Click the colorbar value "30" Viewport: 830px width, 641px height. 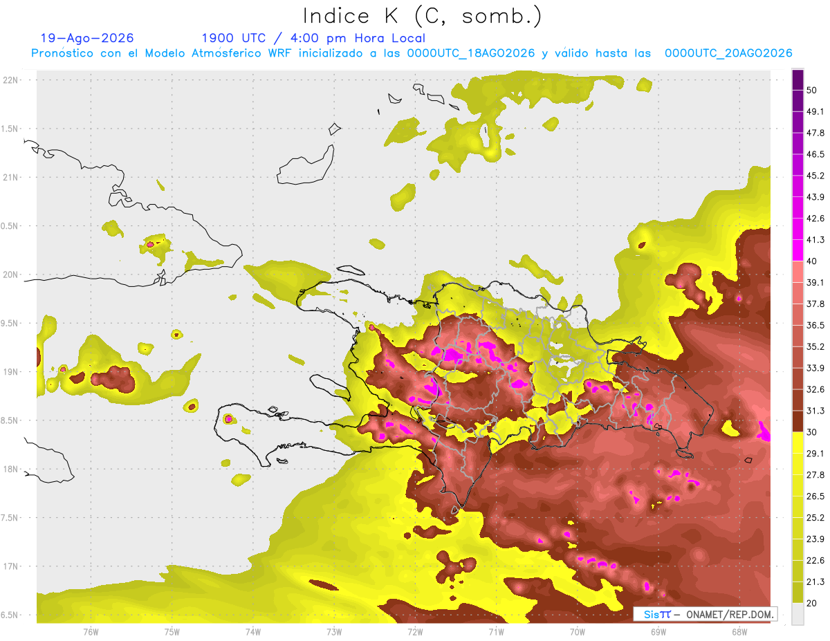pos(811,432)
